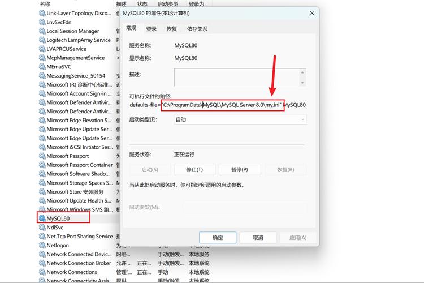Sort services by 名称 column header

tap(45, 4)
